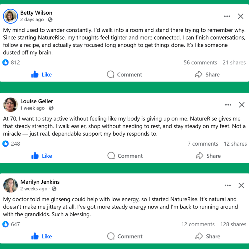Viewport: 249px width, 249px height.
Task: Open the ellipsis menu on Marilyn Jenkins' post
Action: [228, 186]
